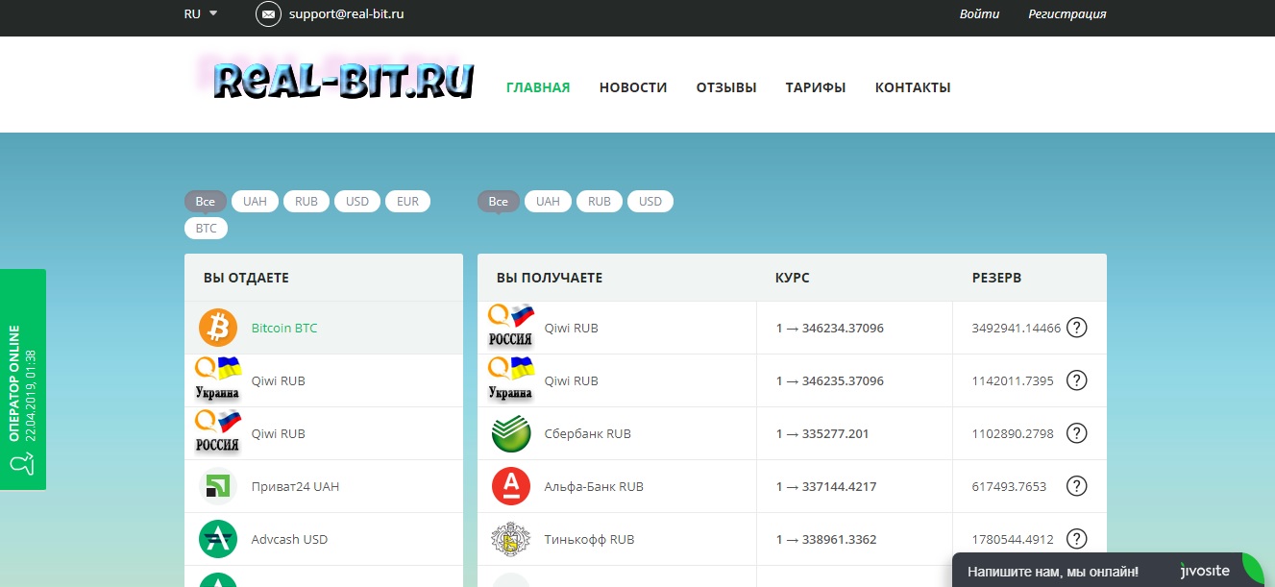1275x587 pixels.
Task: Open the КОНТАКТЫ menu item
Action: point(913,87)
